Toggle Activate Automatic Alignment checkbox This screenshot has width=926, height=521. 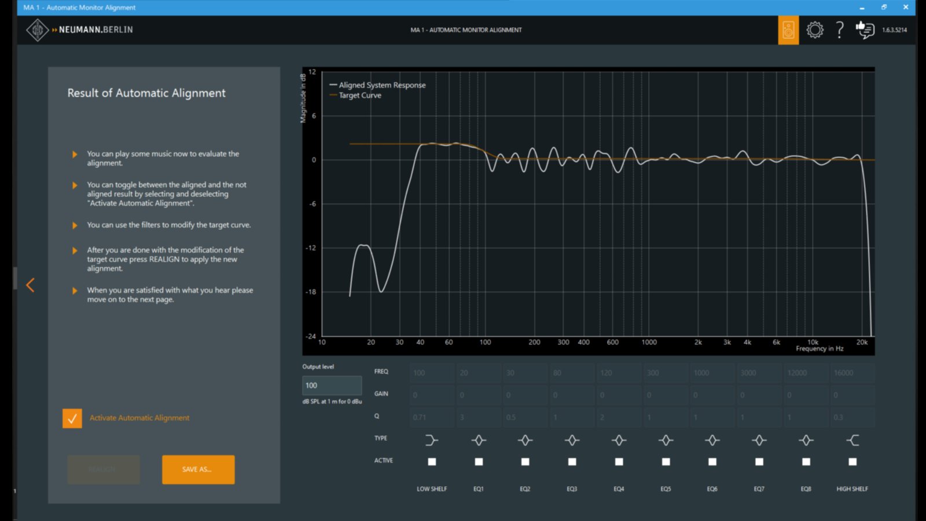[72, 419]
